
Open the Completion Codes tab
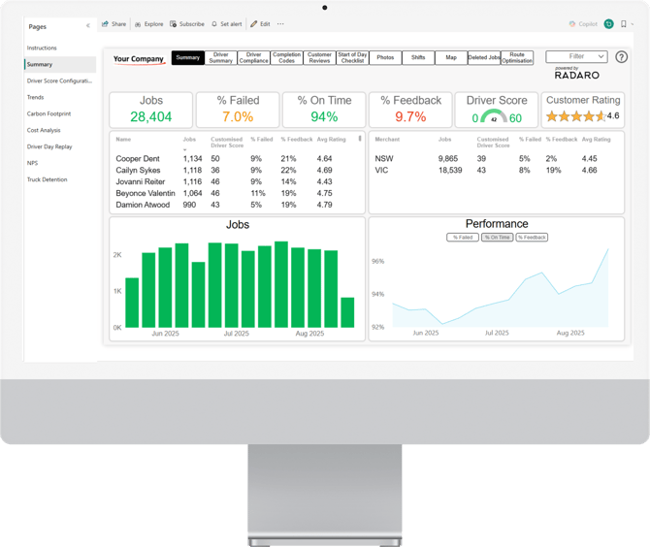[x=286, y=57]
